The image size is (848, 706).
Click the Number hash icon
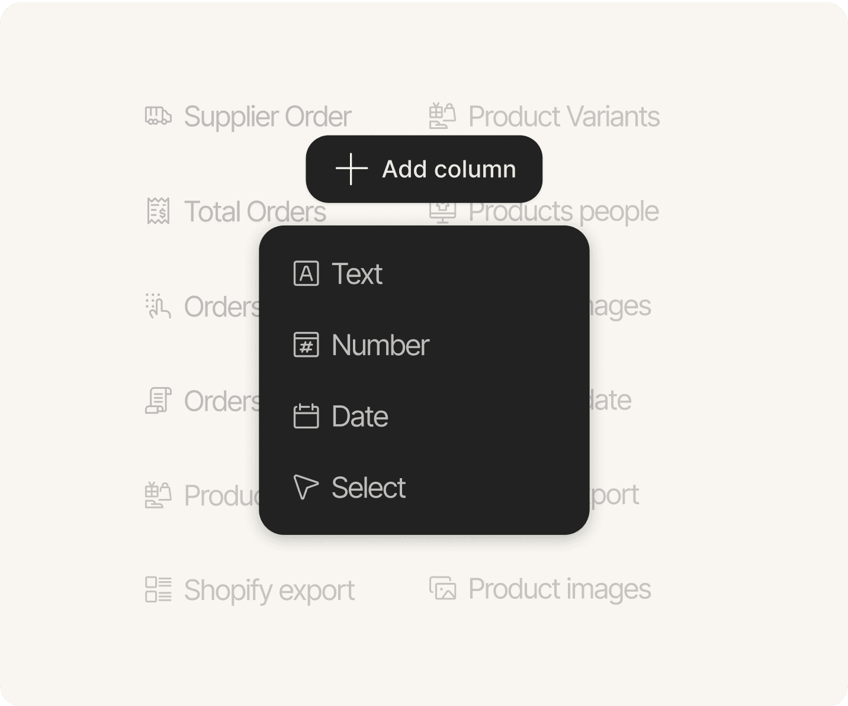point(306,345)
